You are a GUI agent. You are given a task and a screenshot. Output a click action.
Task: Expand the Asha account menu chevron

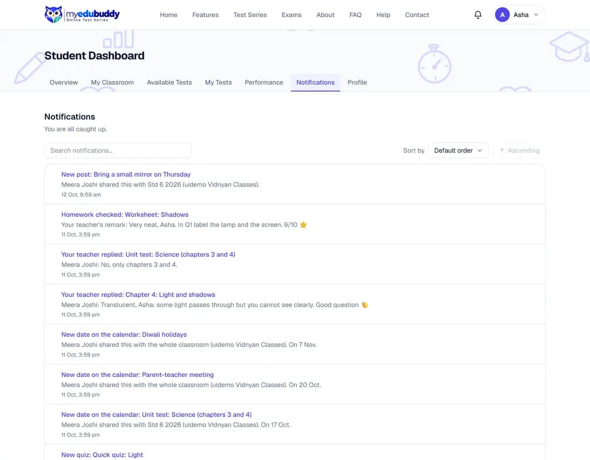[x=536, y=14]
